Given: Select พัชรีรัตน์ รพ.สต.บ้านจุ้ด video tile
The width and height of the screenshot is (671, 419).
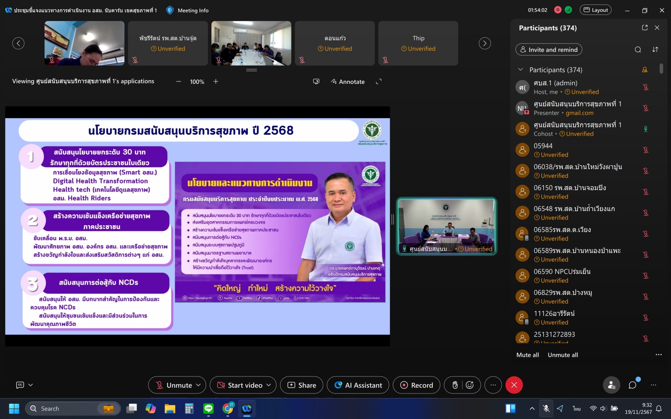Looking at the screenshot, I should coord(168,43).
